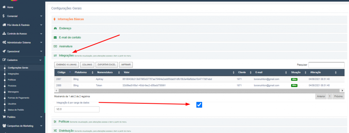Click the Anterior pagination button
Viewport: 349px width, 133px height.
coord(321,96)
